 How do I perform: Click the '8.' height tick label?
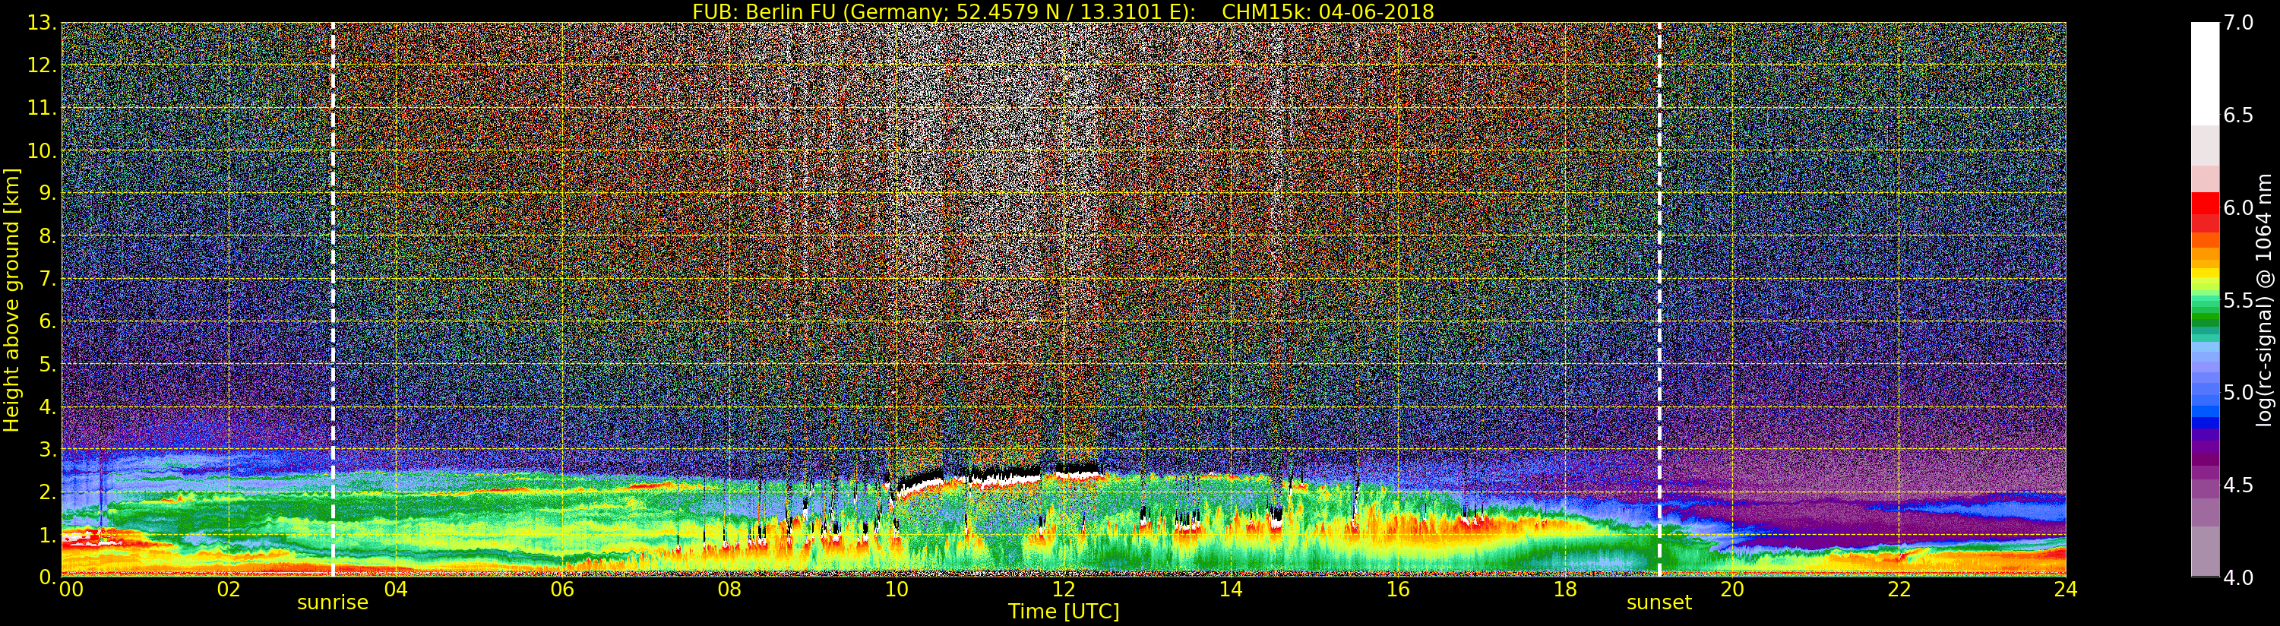click(x=47, y=236)
